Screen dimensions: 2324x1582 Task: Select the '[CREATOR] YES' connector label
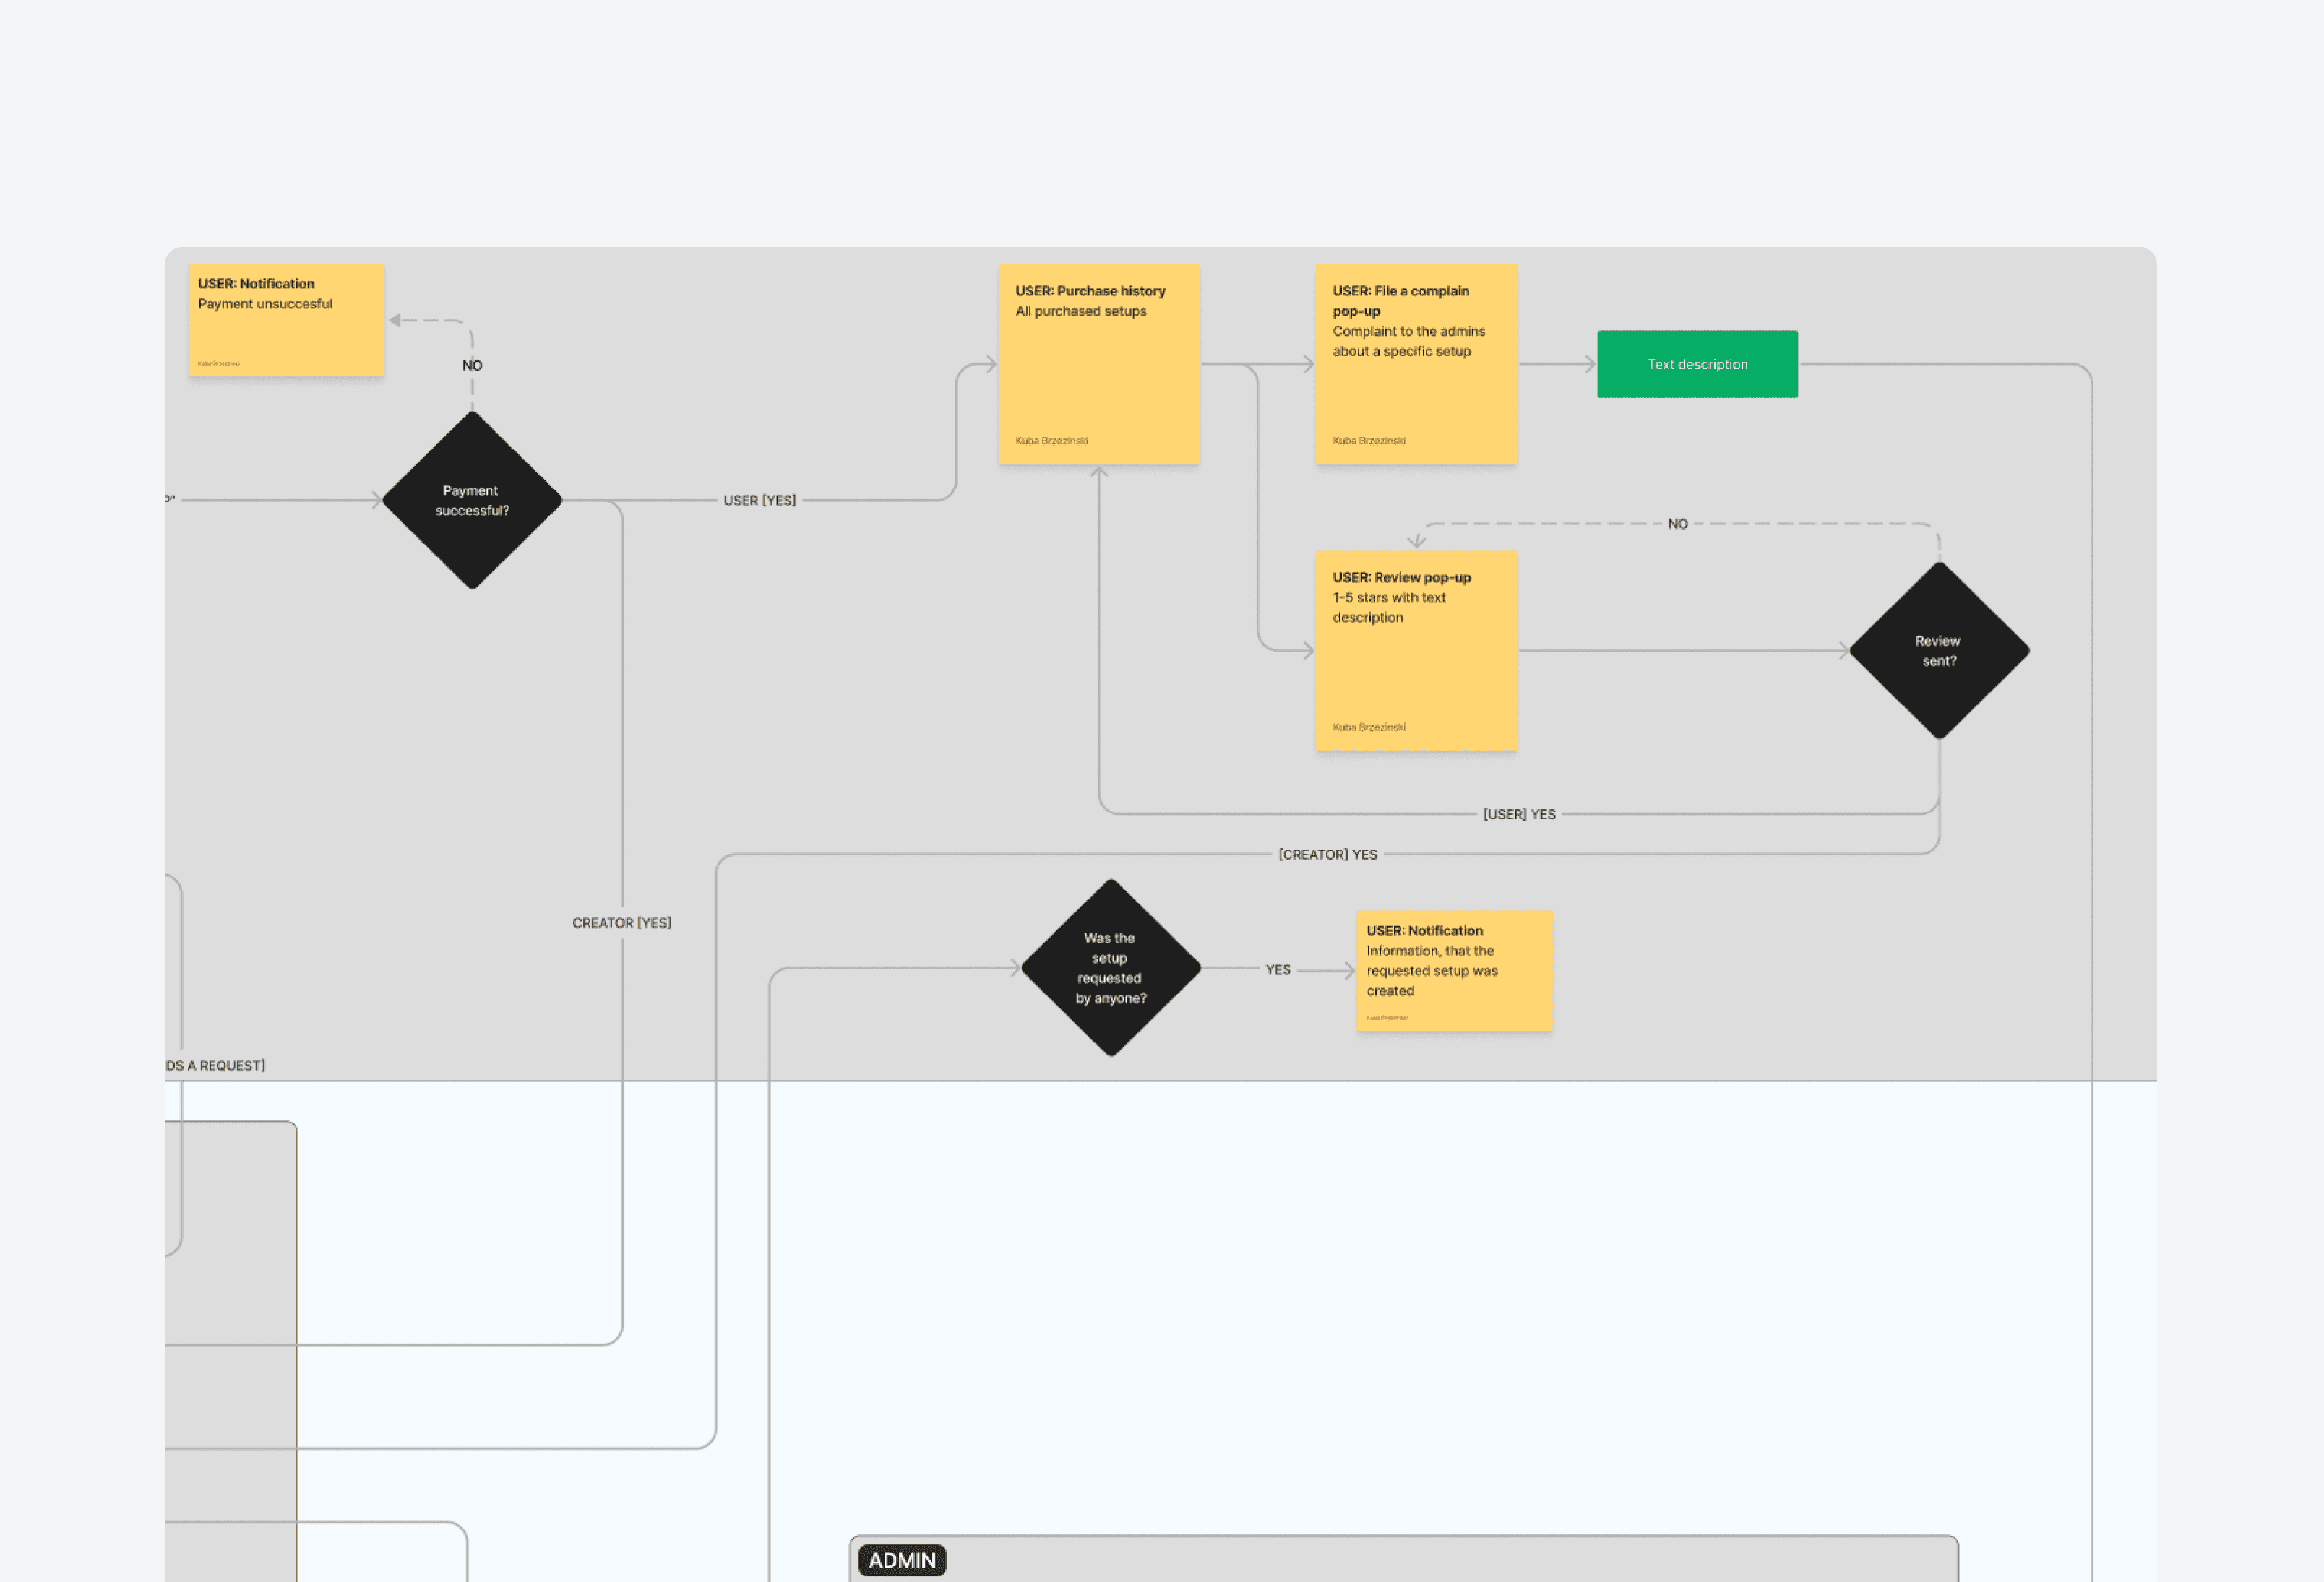click(1327, 855)
